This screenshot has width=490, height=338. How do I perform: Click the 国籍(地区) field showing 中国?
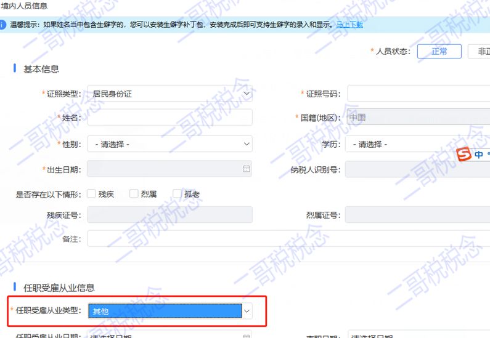[x=418, y=118]
